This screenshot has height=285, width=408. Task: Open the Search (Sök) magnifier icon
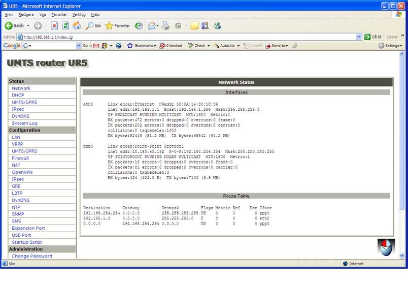tap(89, 25)
